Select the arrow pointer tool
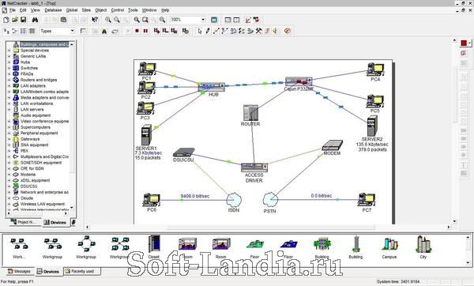Viewport: 474px width, 286px height. click(200, 31)
